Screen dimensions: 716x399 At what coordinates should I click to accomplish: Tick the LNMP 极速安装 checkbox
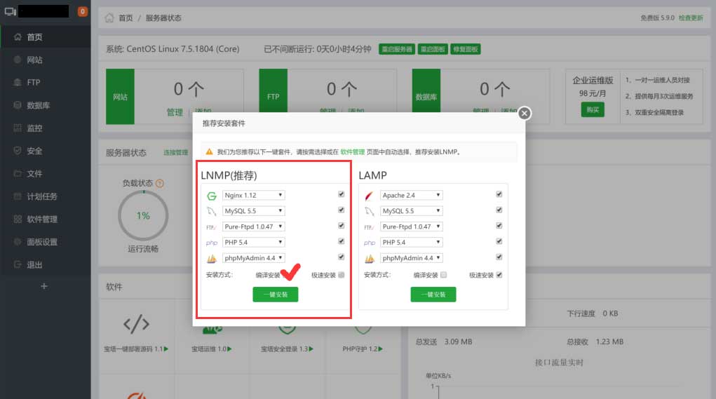click(x=341, y=275)
